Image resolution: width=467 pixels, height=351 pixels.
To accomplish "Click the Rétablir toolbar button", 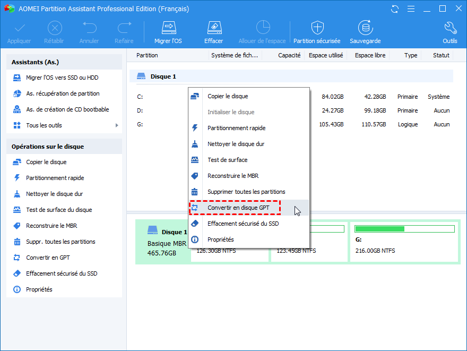I will 54,32.
